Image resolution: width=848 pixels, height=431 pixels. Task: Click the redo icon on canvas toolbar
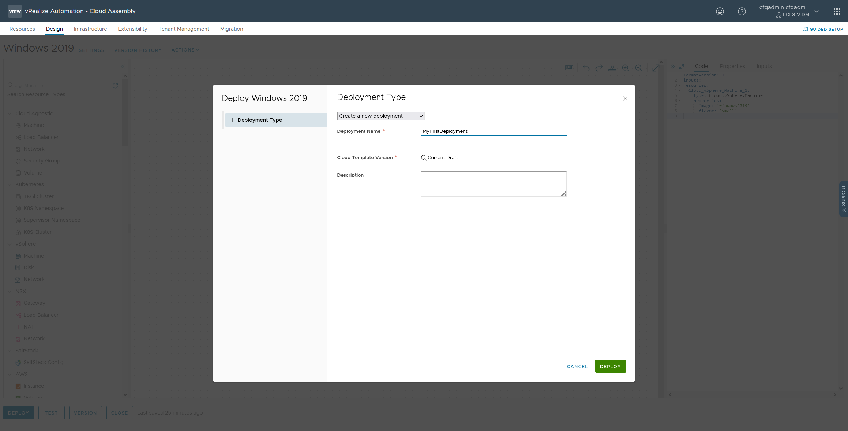[x=599, y=68]
